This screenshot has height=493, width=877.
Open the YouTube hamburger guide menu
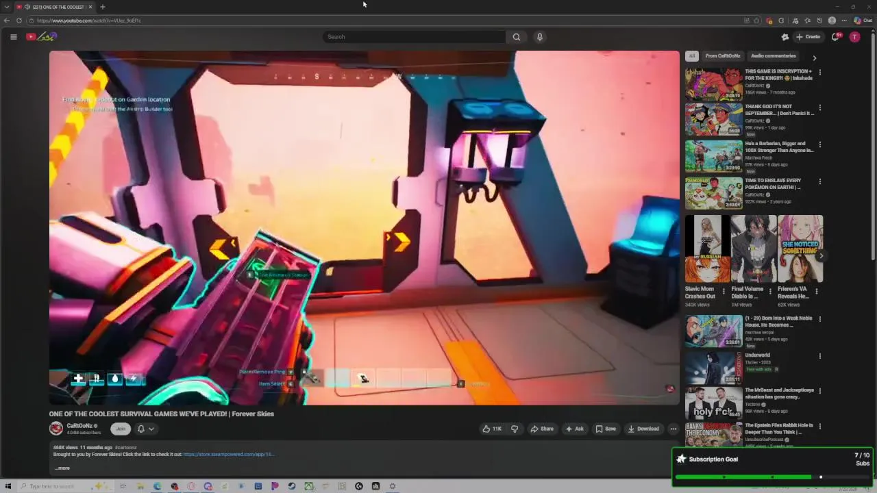point(13,37)
